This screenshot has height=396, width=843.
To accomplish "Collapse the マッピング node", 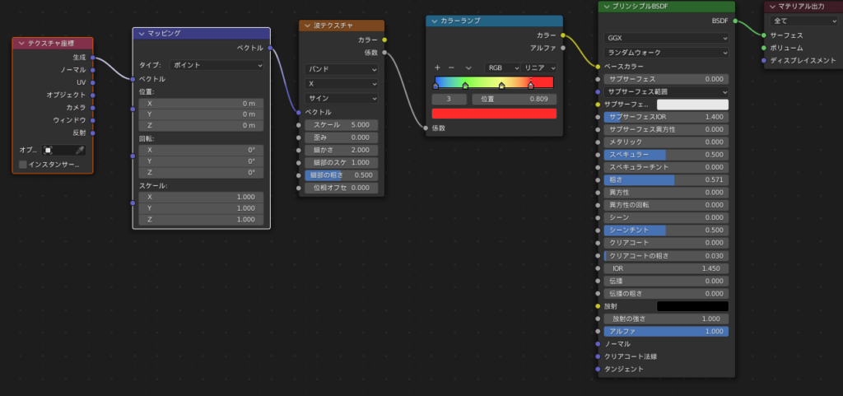I will click(141, 34).
